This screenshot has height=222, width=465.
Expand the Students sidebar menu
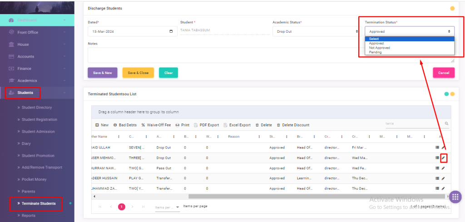click(25, 93)
